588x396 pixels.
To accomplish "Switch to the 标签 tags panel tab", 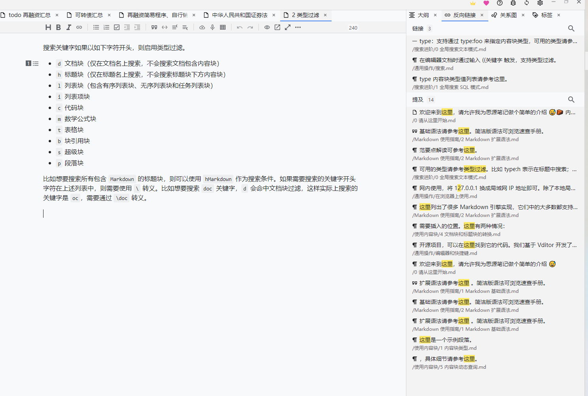I will pyautogui.click(x=547, y=15).
